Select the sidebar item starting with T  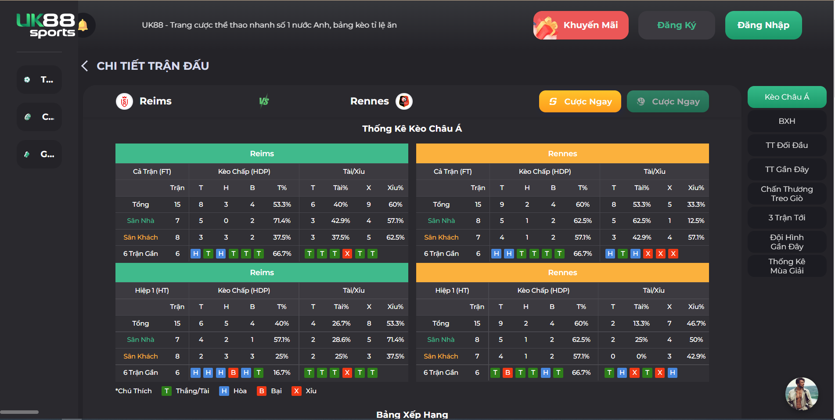(x=39, y=79)
